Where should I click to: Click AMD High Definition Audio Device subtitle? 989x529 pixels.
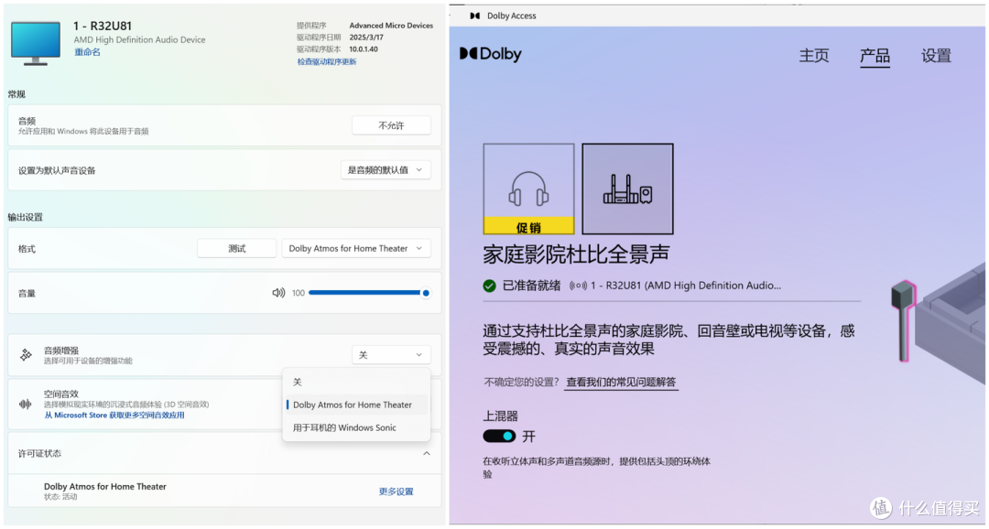coord(139,39)
